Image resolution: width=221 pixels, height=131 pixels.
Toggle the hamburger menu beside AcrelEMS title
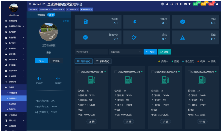(30, 4)
